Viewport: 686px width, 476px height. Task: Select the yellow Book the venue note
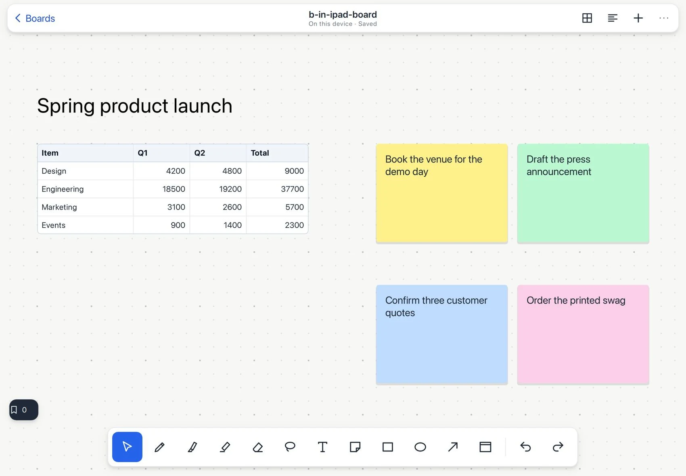coord(442,193)
